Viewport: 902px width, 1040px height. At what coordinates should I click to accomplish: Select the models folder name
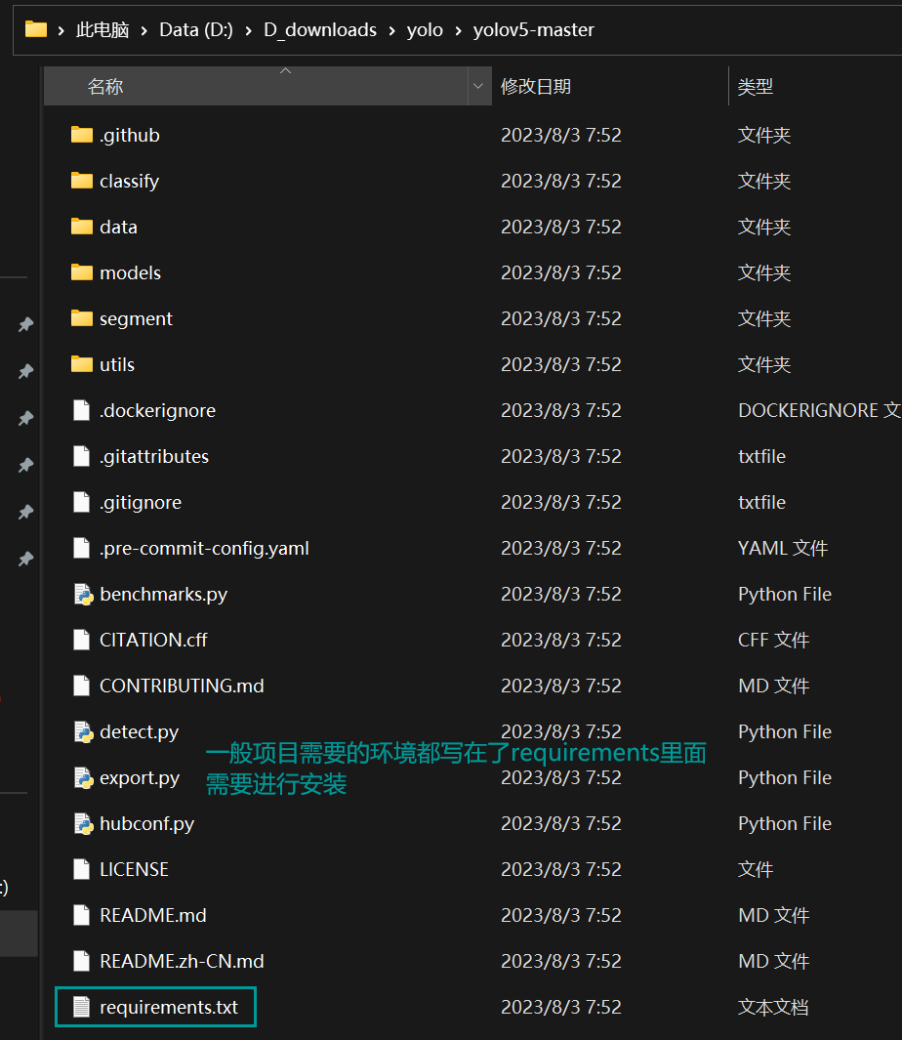coord(131,272)
